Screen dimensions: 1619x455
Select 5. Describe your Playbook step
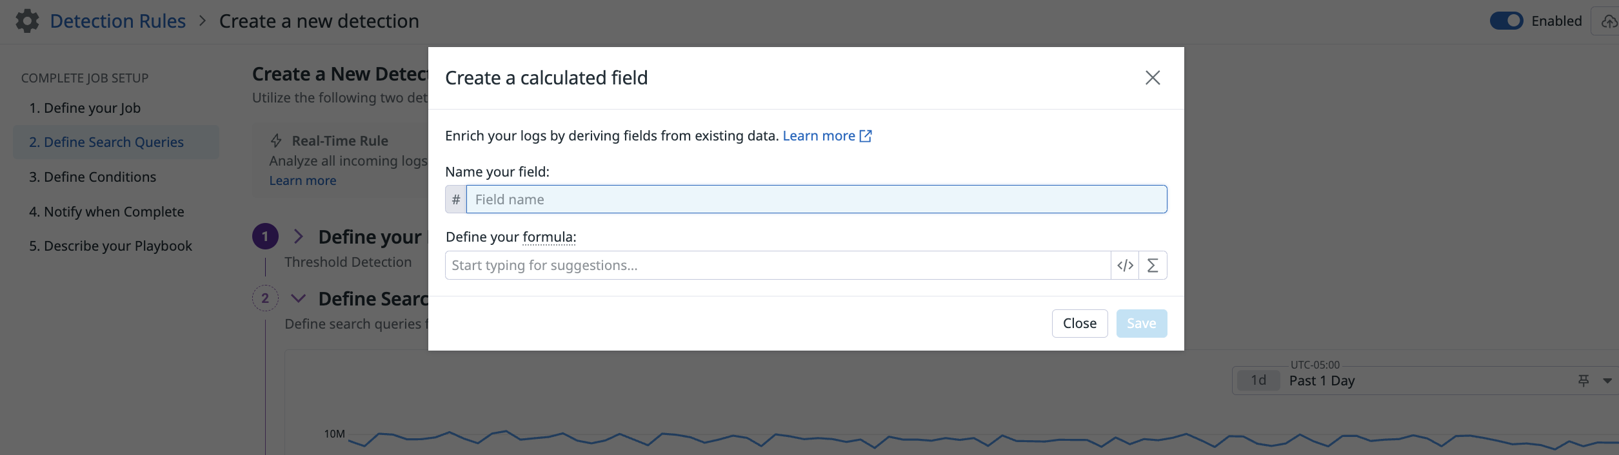pos(110,246)
